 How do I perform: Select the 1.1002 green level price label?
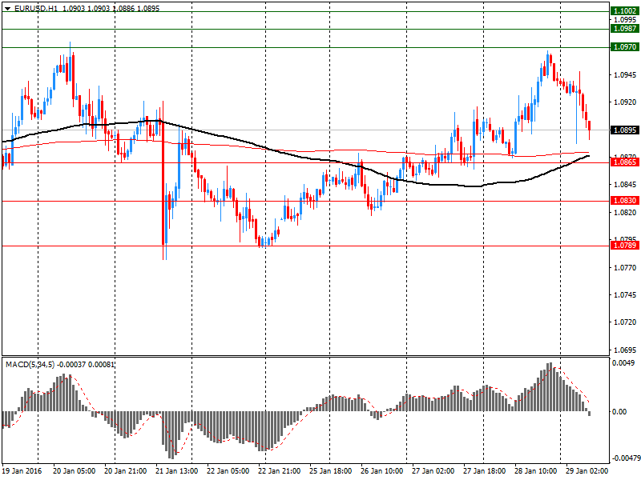[625, 11]
